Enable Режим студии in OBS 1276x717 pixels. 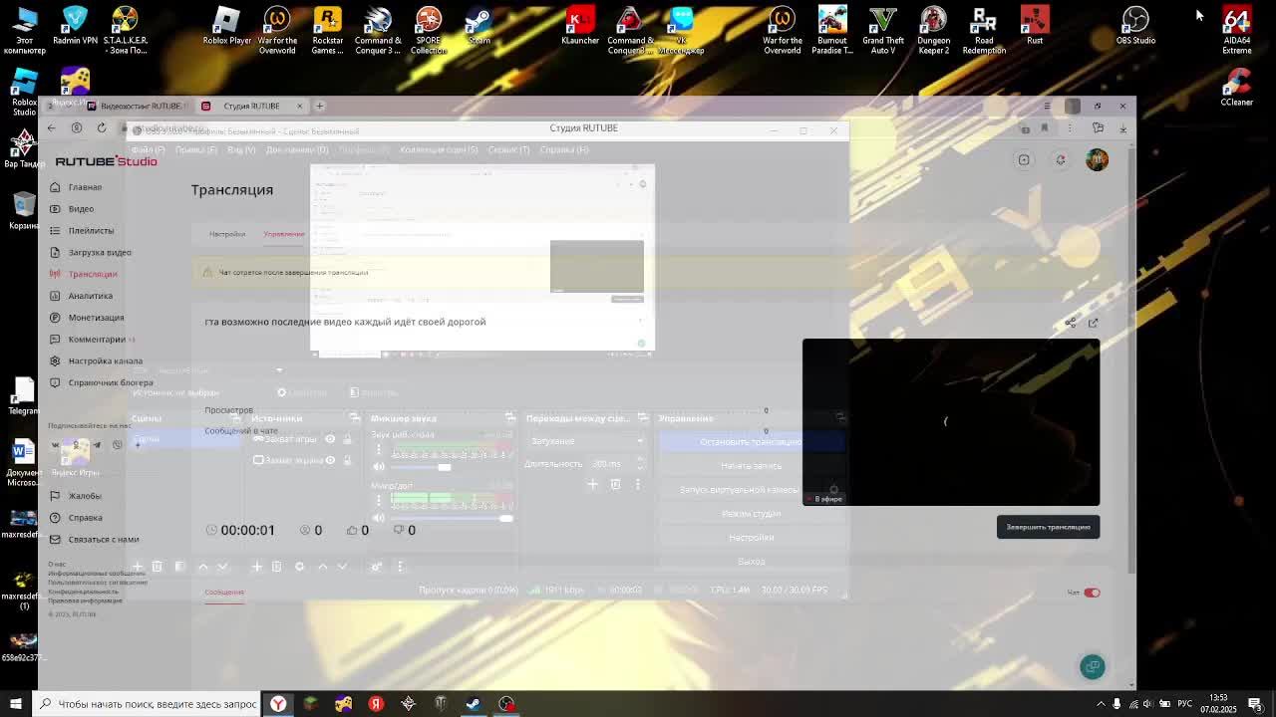[751, 514]
